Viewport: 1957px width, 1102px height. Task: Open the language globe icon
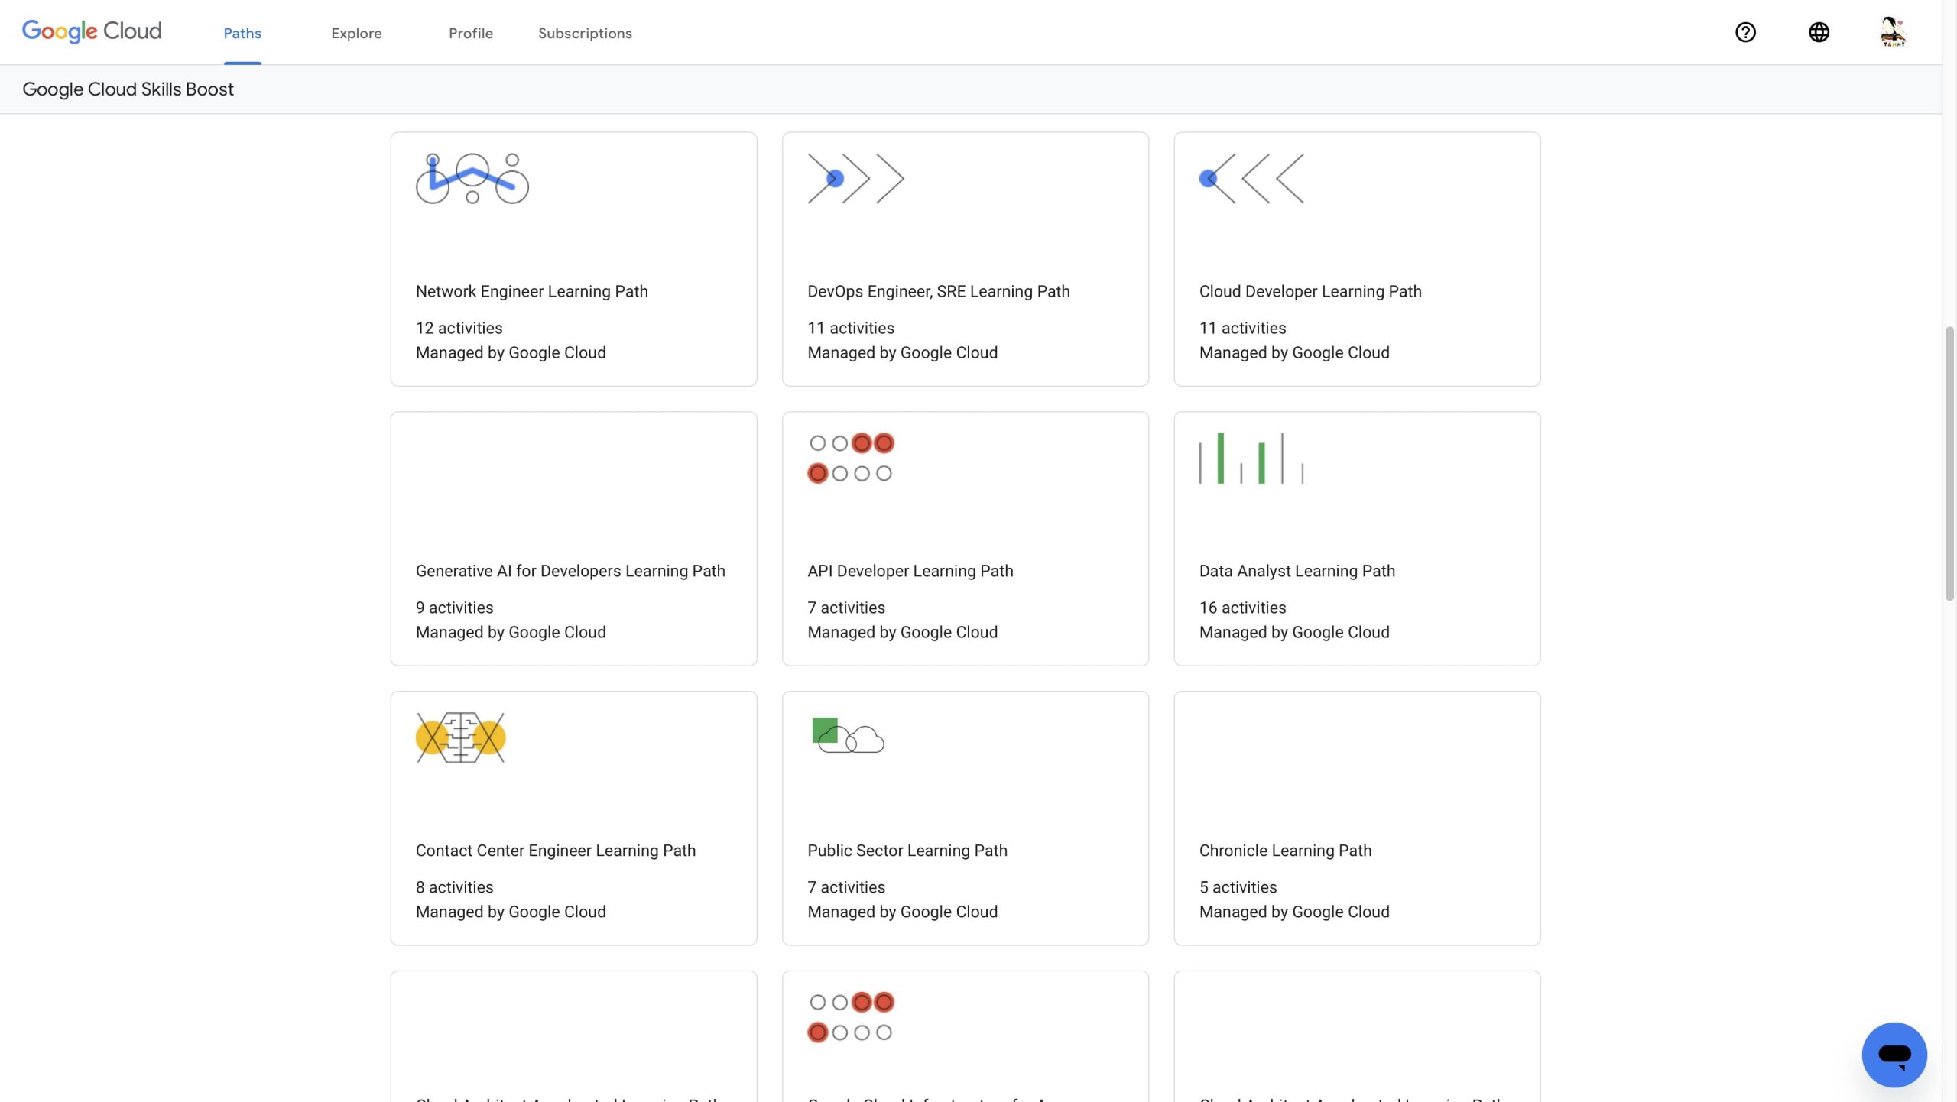tap(1819, 32)
